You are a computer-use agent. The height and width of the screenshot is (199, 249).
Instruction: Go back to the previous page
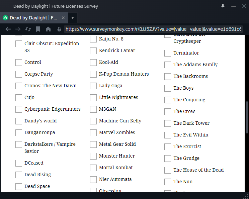(8, 29)
